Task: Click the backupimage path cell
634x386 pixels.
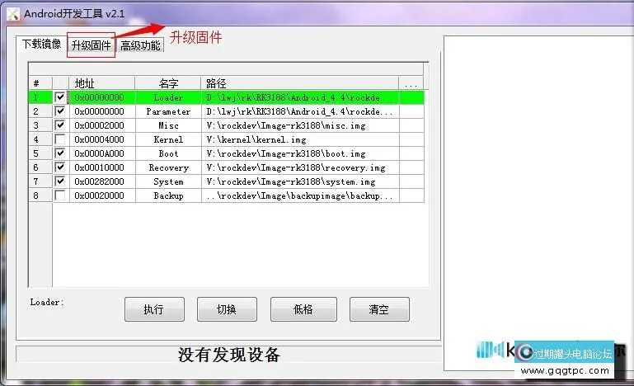Action: tap(300, 195)
